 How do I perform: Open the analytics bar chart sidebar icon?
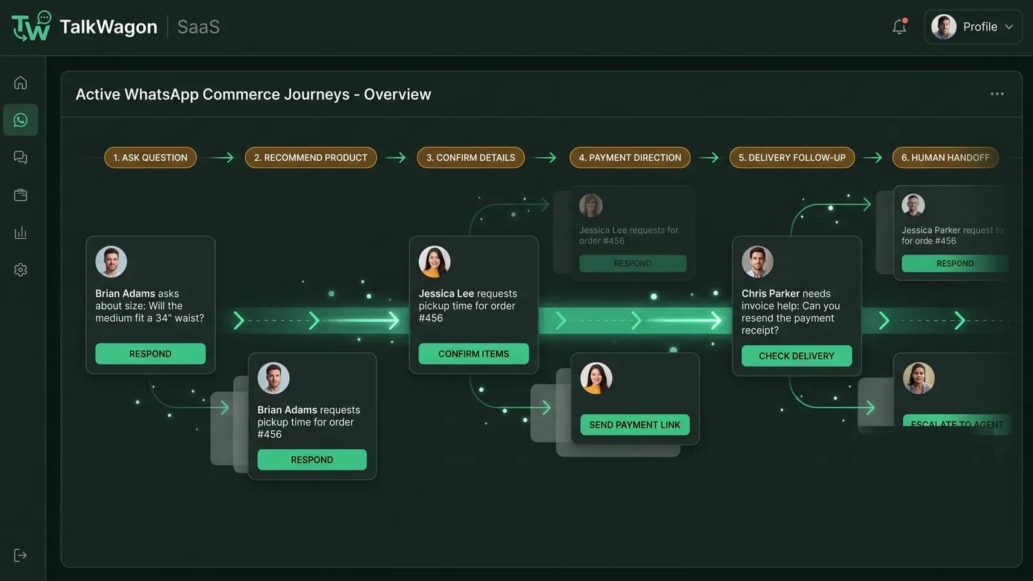pos(21,232)
